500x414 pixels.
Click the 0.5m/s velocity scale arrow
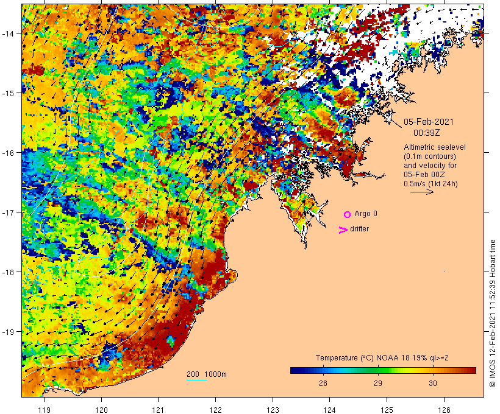[x=422, y=192]
